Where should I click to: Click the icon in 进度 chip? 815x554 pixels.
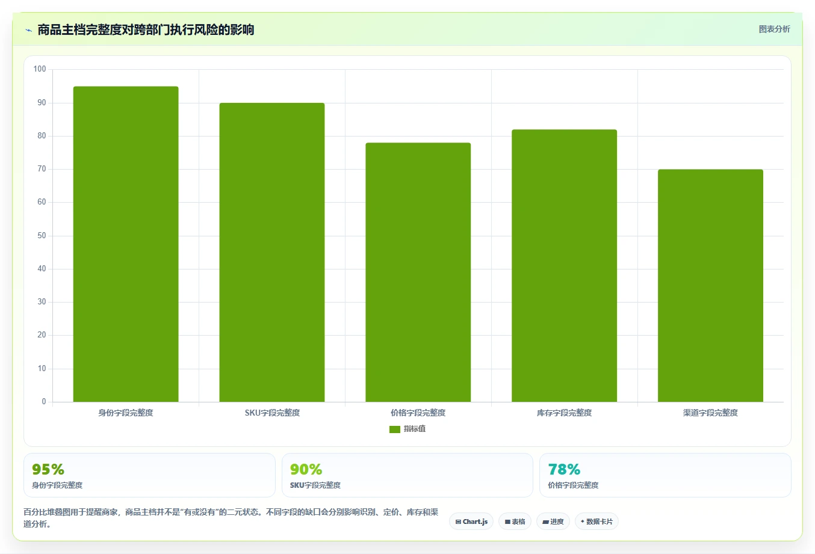pos(545,522)
